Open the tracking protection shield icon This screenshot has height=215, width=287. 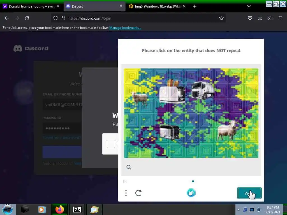click(55, 18)
